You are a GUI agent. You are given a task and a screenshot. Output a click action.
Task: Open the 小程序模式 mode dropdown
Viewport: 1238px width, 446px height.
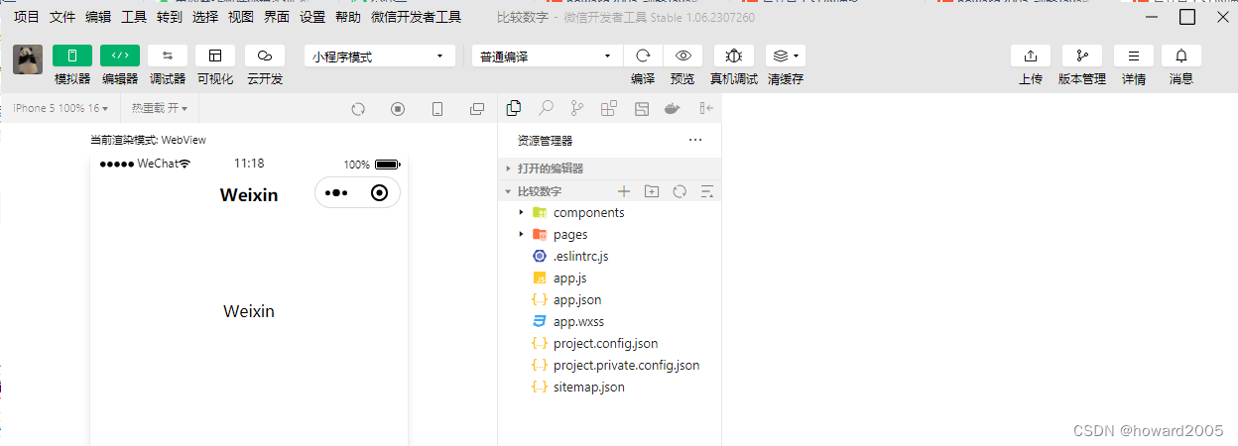(x=380, y=56)
